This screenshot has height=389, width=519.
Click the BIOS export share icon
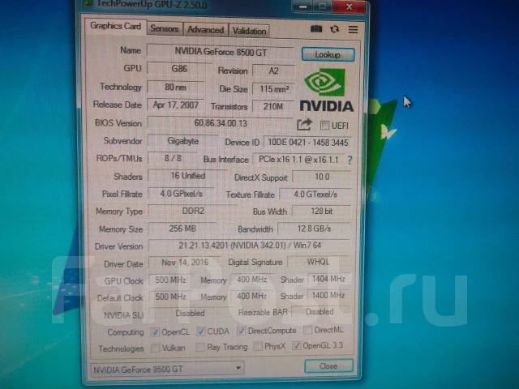coord(304,125)
